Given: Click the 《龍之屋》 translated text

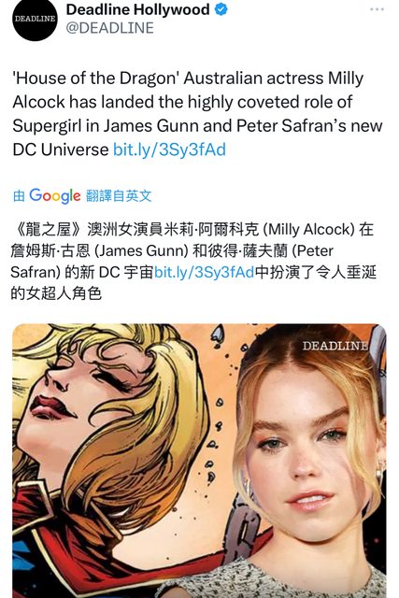Looking at the screenshot, I should [x=48, y=230].
